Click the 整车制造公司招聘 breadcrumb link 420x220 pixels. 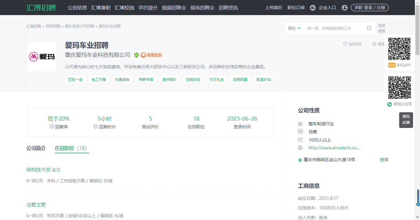coord(79,26)
